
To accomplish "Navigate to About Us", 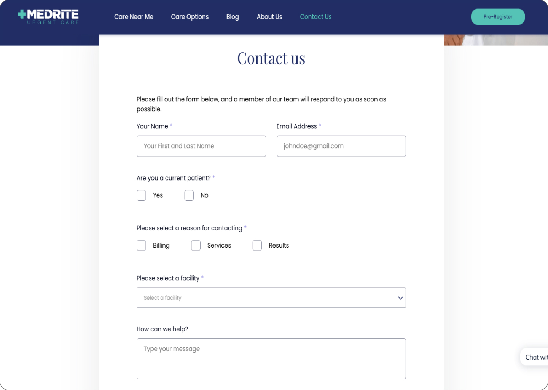I will coord(269,17).
